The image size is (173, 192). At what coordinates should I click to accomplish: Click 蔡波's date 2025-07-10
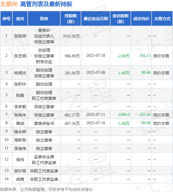[x=96, y=123]
